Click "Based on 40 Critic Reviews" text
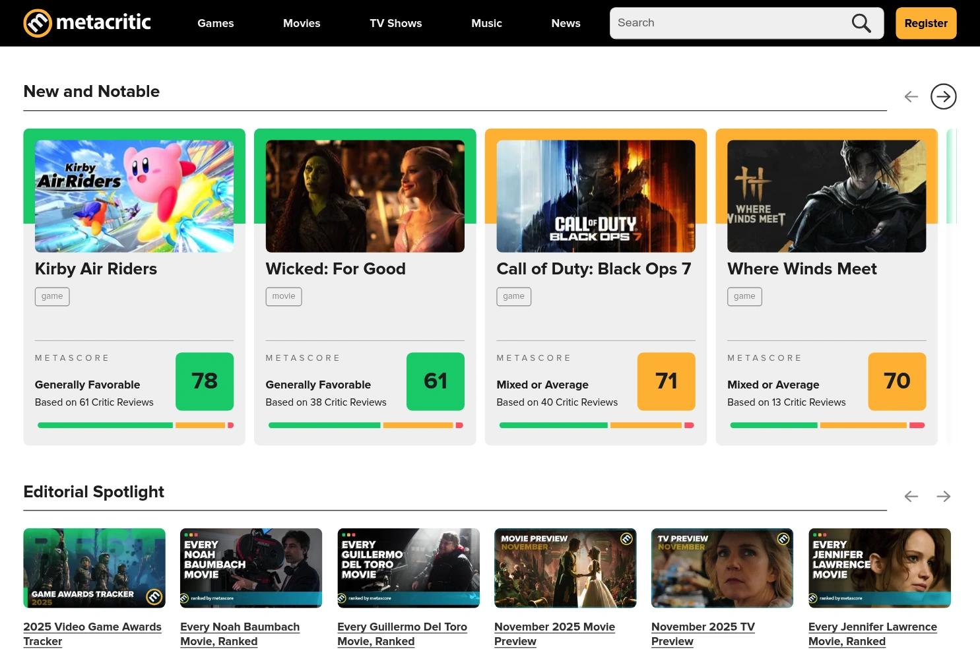This screenshot has height=653, width=980. point(557,402)
